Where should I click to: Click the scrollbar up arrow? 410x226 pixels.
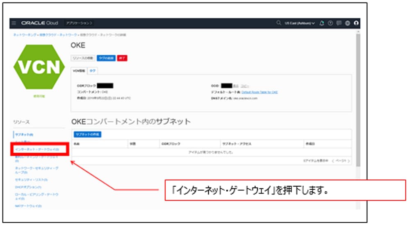[358, 32]
